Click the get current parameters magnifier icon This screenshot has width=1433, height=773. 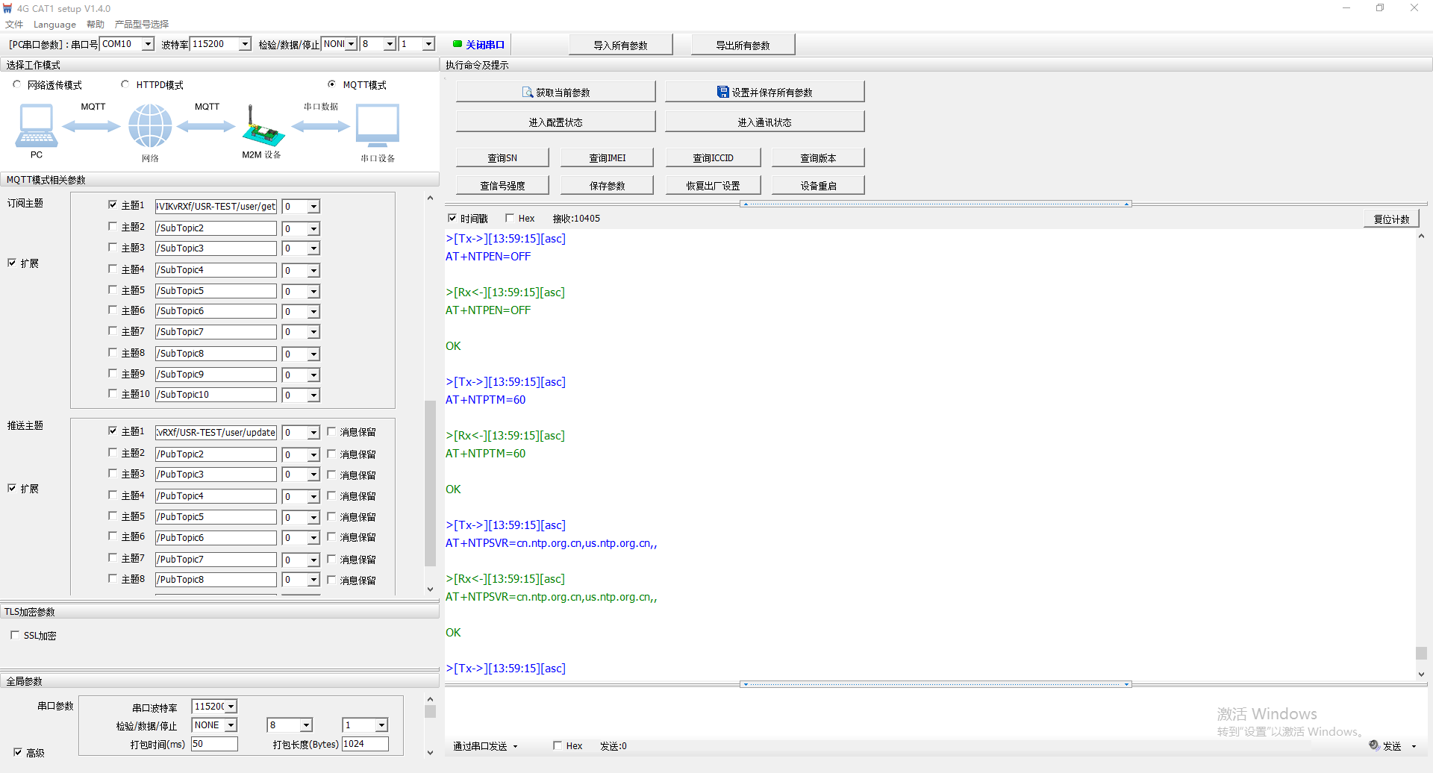point(528,93)
